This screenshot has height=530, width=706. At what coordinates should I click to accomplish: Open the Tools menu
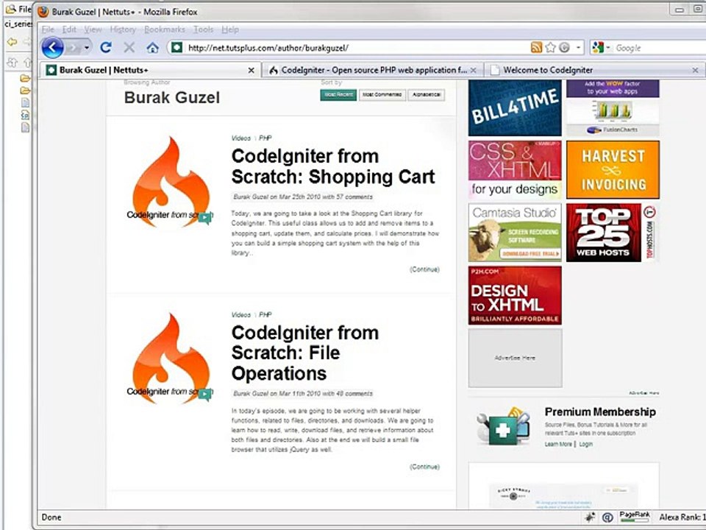point(203,29)
